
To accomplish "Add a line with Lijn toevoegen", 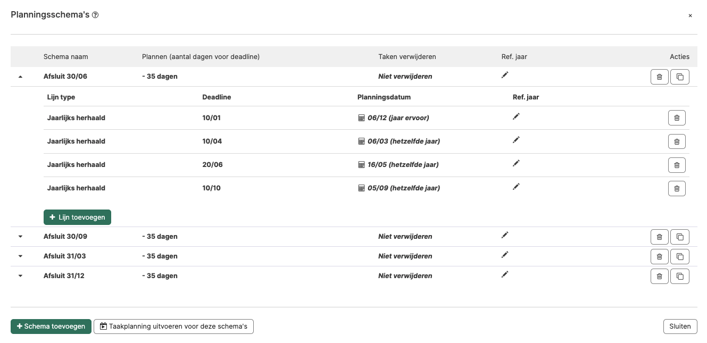I will (x=77, y=217).
